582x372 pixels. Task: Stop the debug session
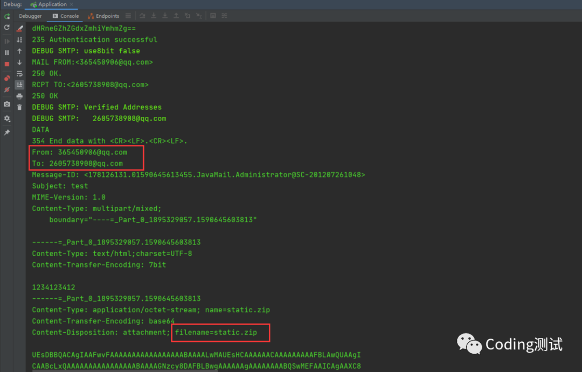click(x=6, y=64)
